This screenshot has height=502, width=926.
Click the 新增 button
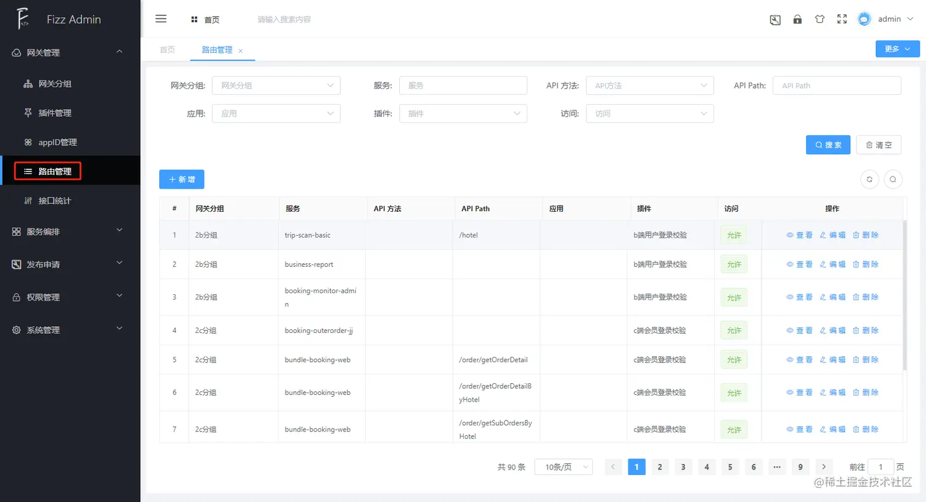[182, 179]
